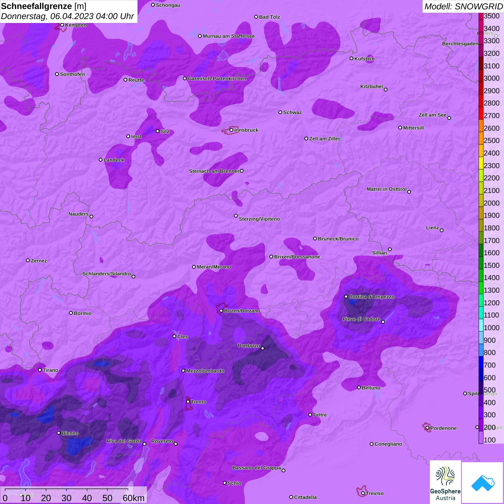Click the Schlanders/Silandro label
The height and width of the screenshot is (504, 504).
point(107,274)
